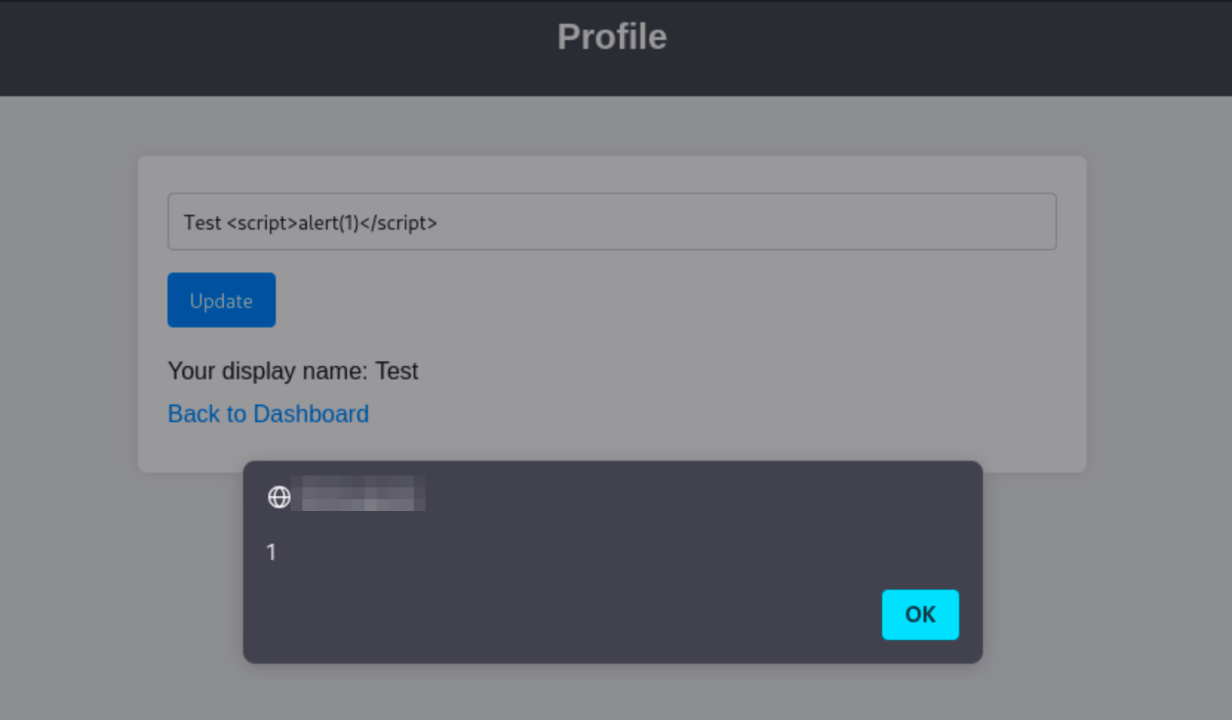The height and width of the screenshot is (720, 1232).
Task: Open the Back to Dashboard link
Action: click(x=268, y=413)
